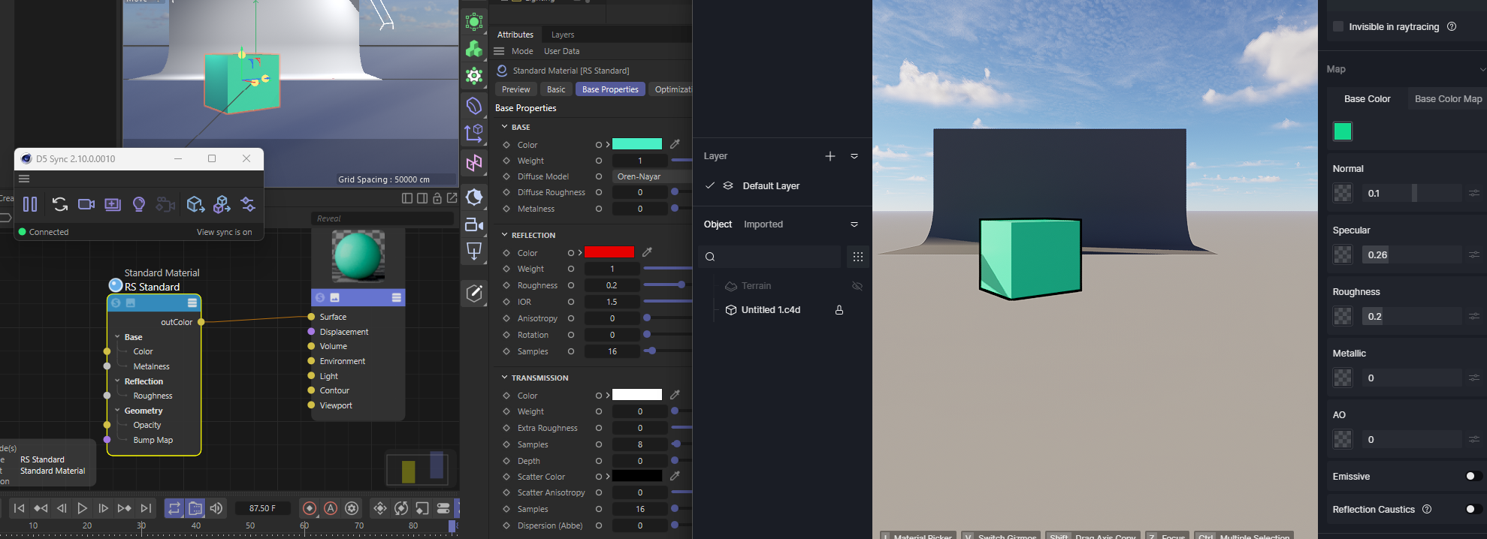Select the Untitled 1.c4d object
The image size is (1487, 539).
coord(770,310)
